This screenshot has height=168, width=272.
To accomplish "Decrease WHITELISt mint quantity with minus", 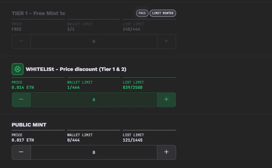I will coord(21,100).
